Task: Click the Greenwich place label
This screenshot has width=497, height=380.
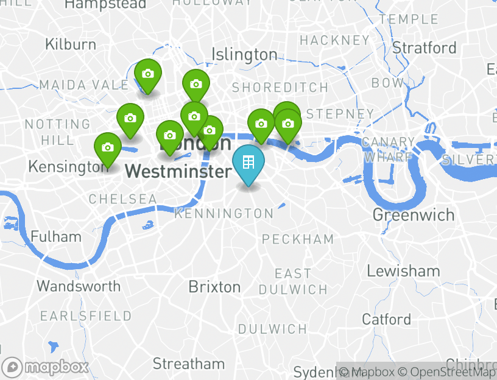Action: point(414,215)
